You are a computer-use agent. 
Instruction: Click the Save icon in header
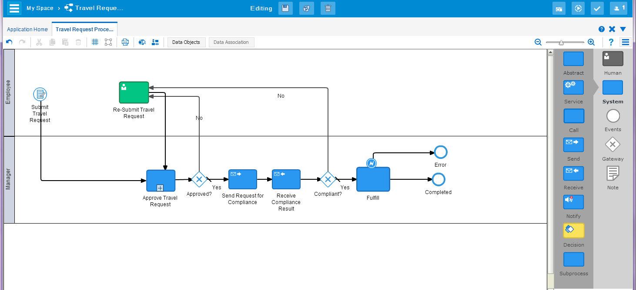coord(285,9)
